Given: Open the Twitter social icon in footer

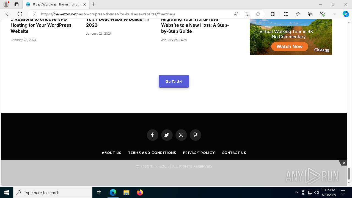Looking at the screenshot, I should (x=167, y=135).
